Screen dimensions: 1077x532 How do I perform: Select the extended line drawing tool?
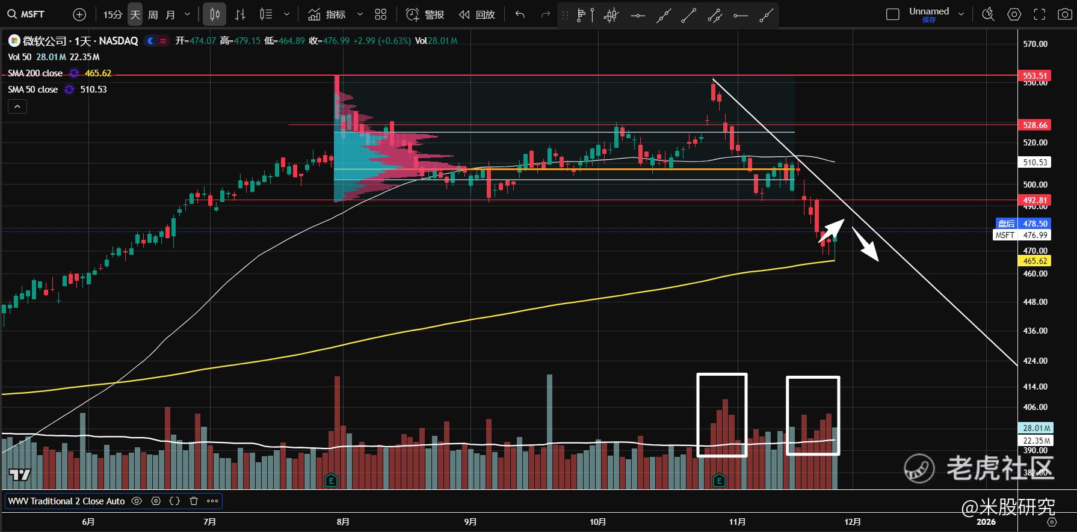[x=663, y=15]
